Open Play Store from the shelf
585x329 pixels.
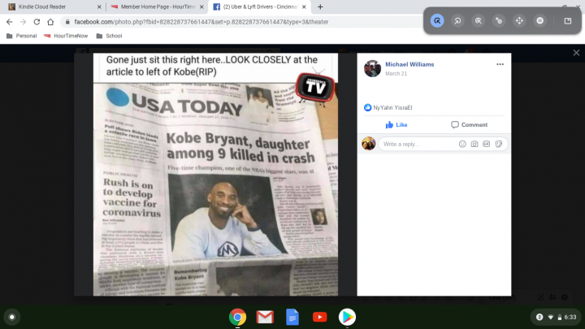[347, 317]
